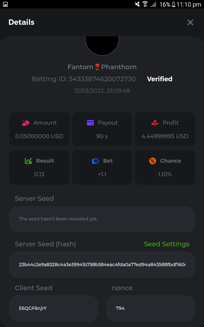Viewport: 204px width, 327px height.
Task: Click the nonce value field
Action: tap(150, 308)
